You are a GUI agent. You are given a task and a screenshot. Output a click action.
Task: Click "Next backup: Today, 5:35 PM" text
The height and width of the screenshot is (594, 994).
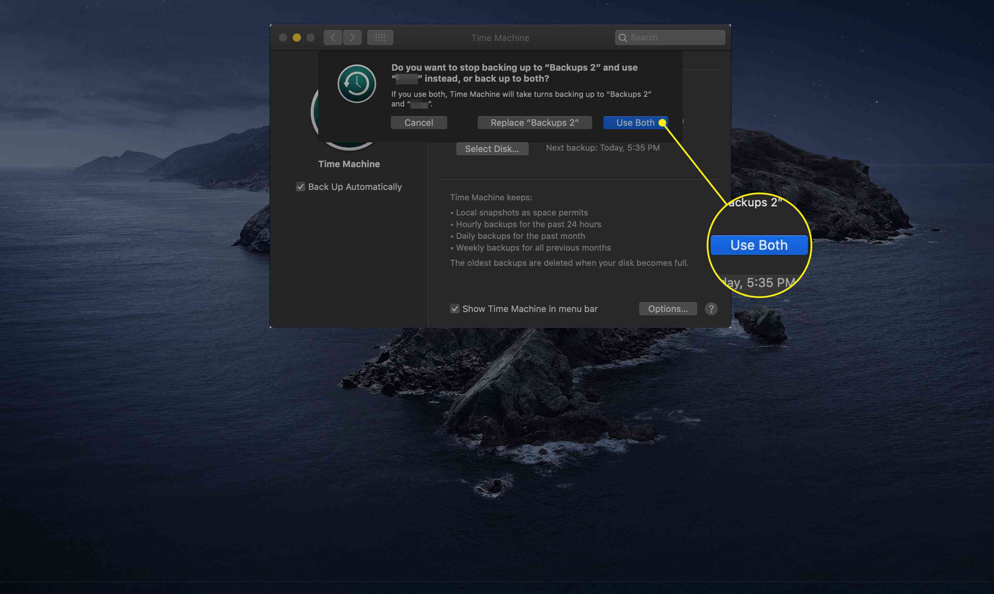coord(603,148)
